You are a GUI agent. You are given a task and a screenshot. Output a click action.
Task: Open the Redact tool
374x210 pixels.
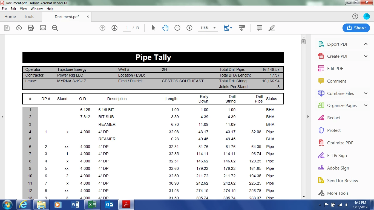pos(333,118)
